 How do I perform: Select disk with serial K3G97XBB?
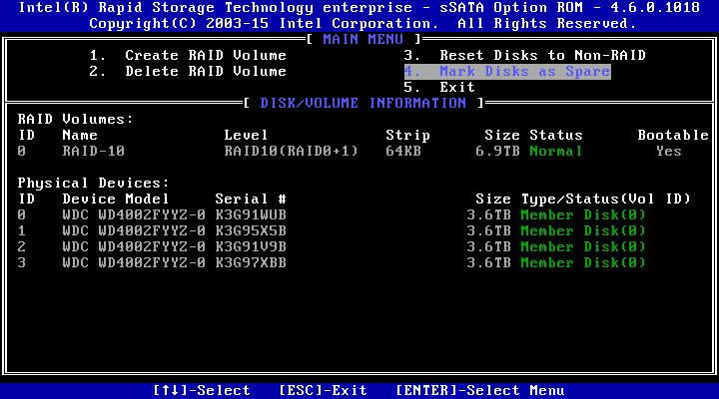pos(251,262)
